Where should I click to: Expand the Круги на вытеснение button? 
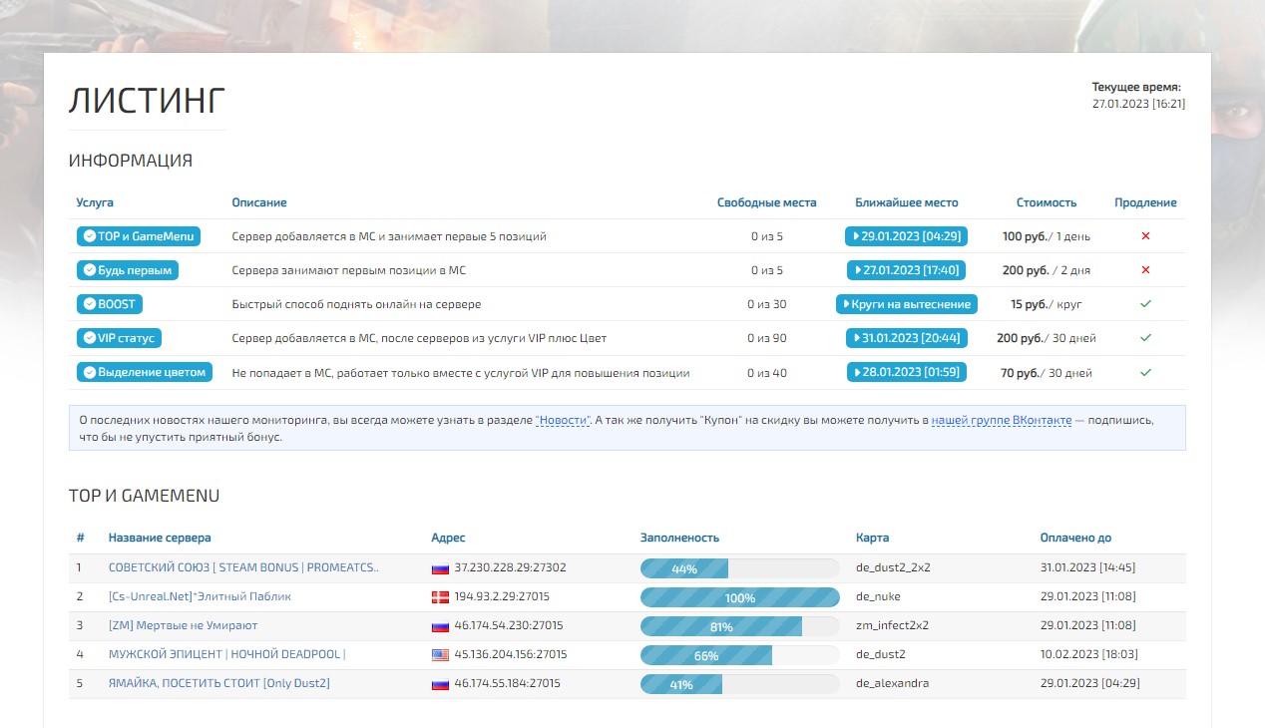click(906, 304)
